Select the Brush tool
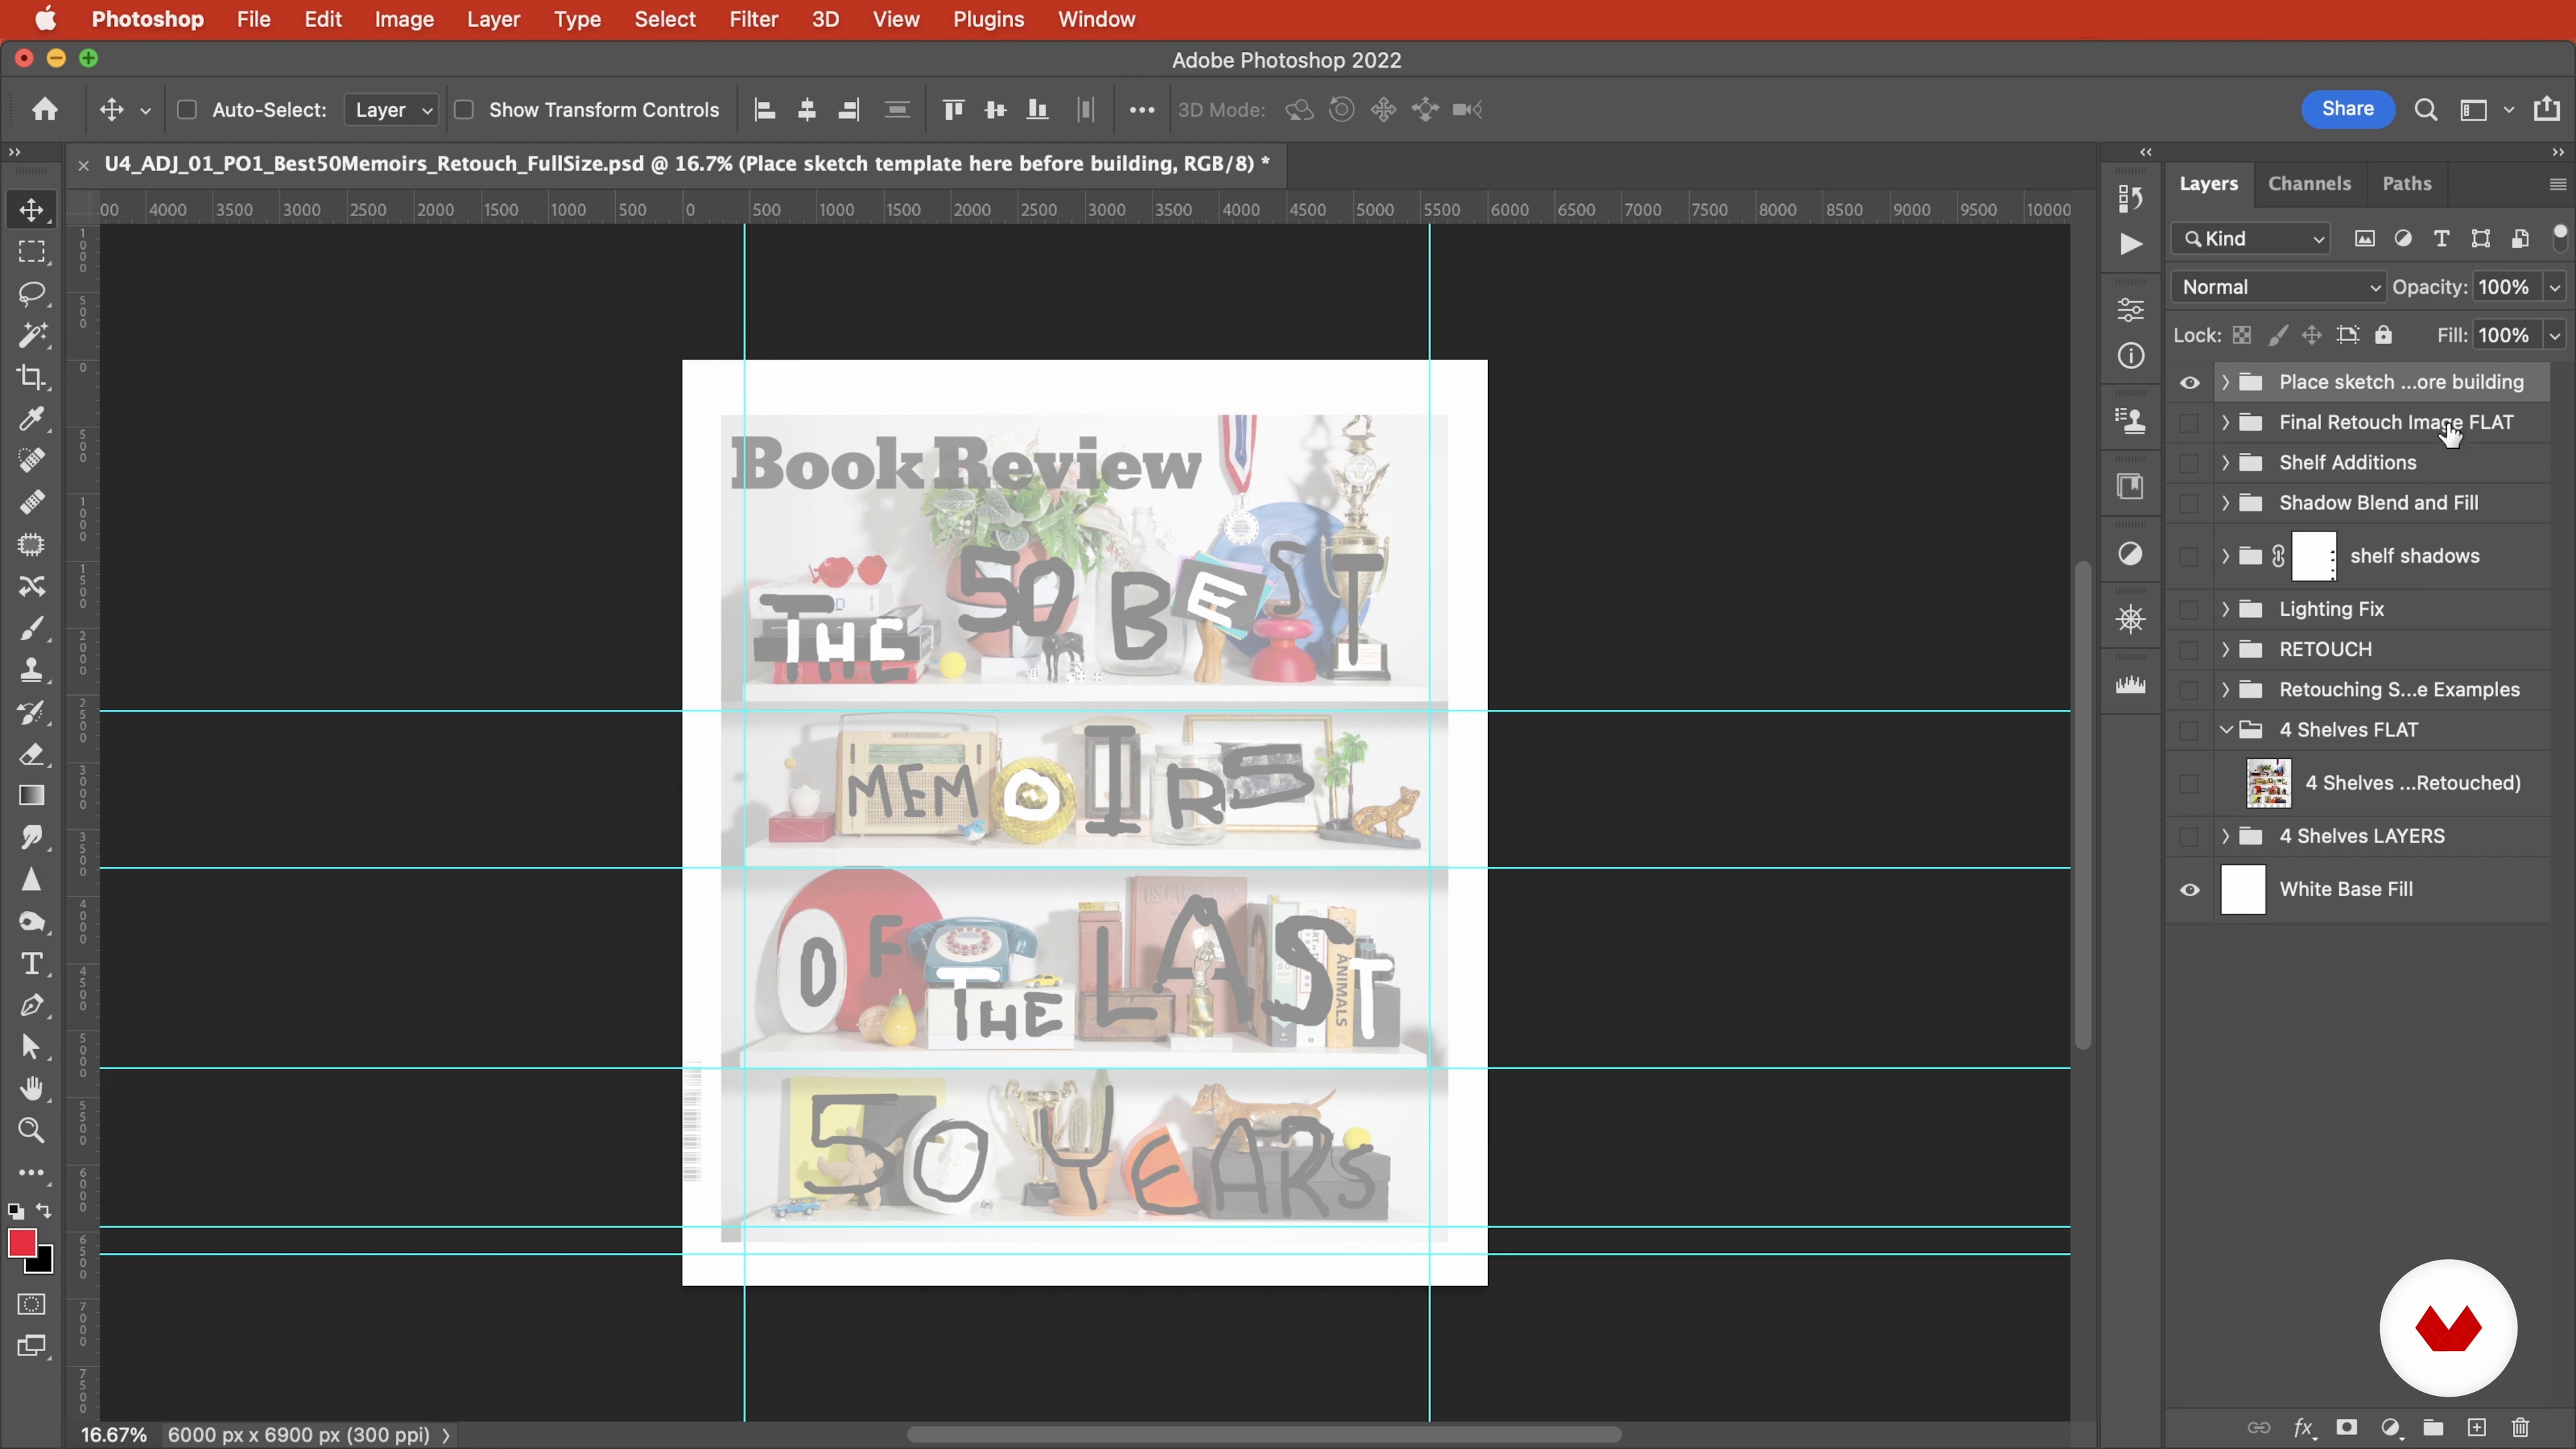 pyautogui.click(x=31, y=628)
